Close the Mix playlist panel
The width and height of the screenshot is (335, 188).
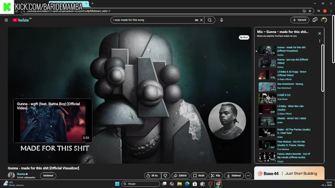[x=320, y=33]
